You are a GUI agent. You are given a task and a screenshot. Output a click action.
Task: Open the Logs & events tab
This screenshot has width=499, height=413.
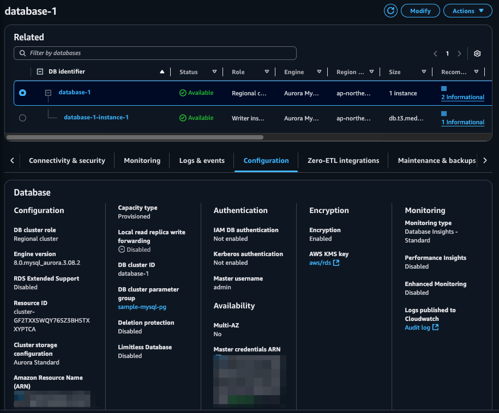point(202,161)
